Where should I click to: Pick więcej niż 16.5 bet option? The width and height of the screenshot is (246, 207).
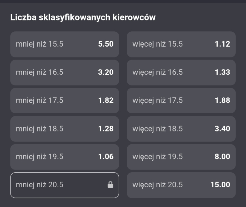(x=181, y=72)
